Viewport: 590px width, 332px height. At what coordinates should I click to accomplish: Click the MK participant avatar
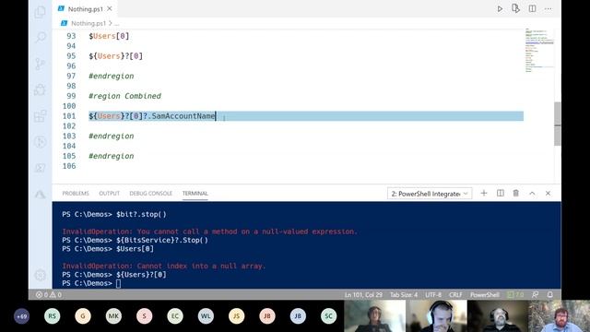click(113, 316)
